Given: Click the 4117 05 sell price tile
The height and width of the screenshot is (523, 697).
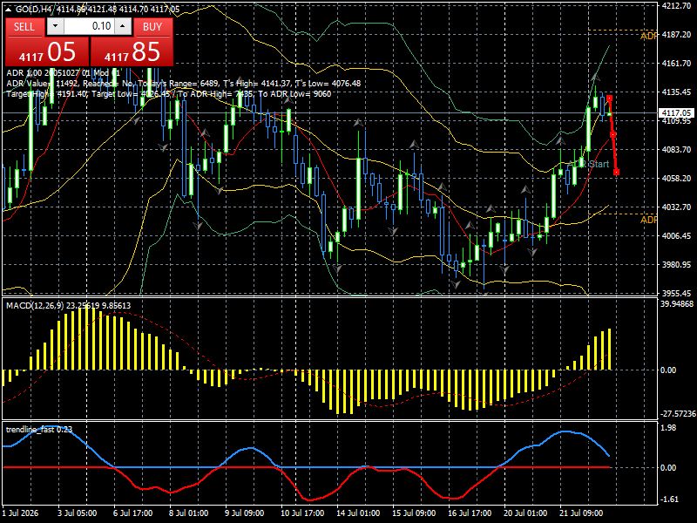Looking at the screenshot, I should point(47,51).
